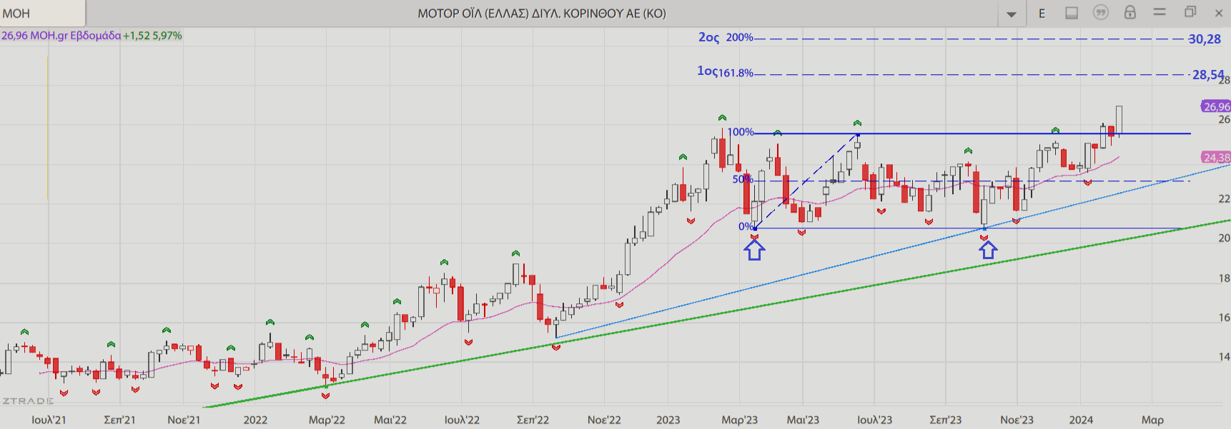Click the "1ος" target label
The width and height of the screenshot is (1231, 429).
707,71
